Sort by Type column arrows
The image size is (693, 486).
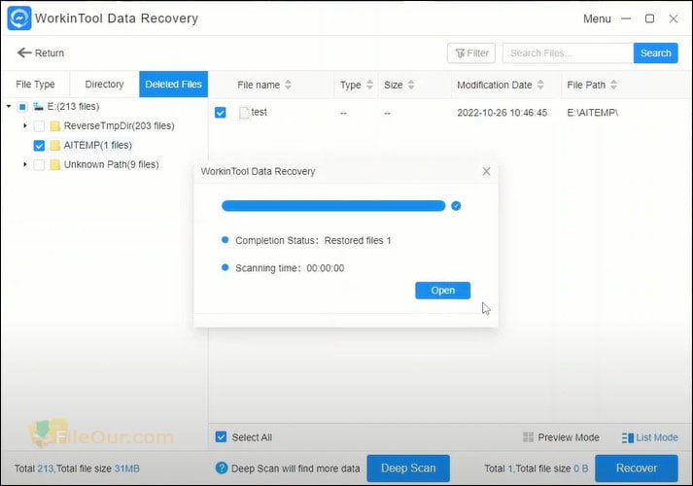[369, 85]
